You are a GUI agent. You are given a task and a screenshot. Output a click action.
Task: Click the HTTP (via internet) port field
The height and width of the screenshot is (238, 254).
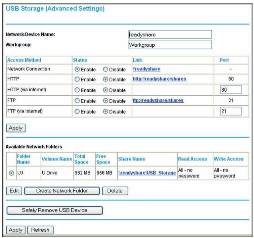click(x=231, y=90)
